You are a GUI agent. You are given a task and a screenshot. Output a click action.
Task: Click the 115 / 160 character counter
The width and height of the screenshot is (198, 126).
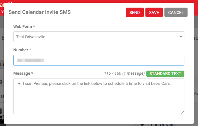click(x=124, y=73)
